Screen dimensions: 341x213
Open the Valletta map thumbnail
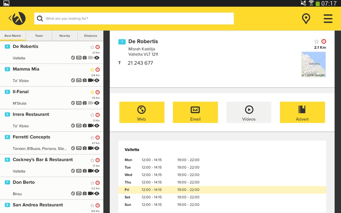(x=313, y=64)
